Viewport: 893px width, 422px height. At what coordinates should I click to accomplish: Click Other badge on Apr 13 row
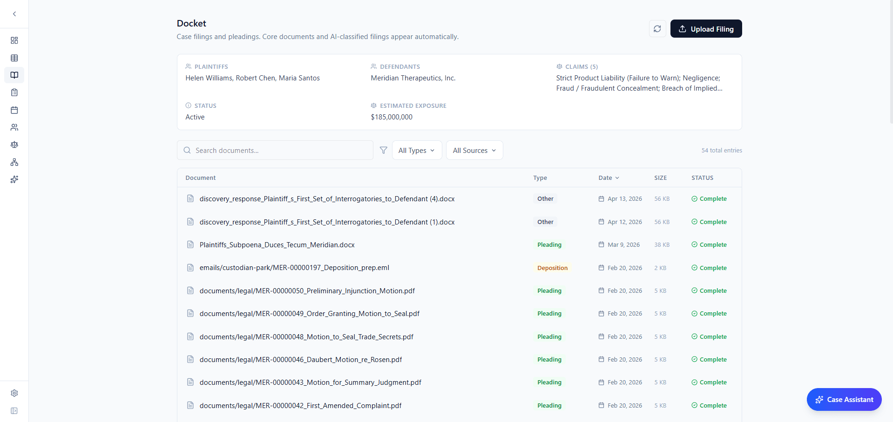click(545, 199)
